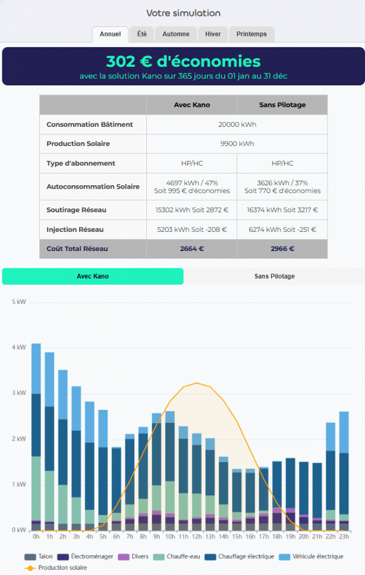
Task: Show the Hiver simulation tab
Action: 212,34
